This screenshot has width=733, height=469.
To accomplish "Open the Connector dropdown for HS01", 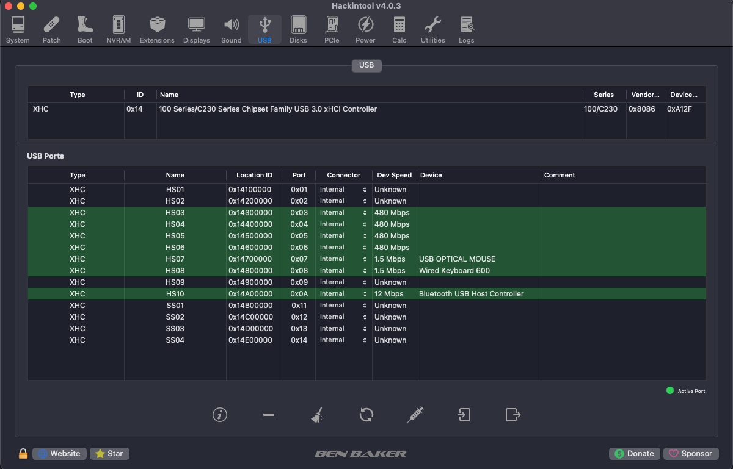I will pyautogui.click(x=343, y=190).
